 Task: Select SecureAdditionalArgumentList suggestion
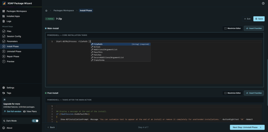click(x=120, y=57)
